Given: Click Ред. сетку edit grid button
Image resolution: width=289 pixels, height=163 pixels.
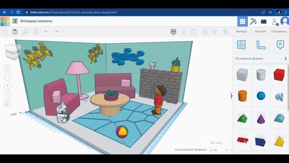Looking at the screenshot, I should coord(216,143).
